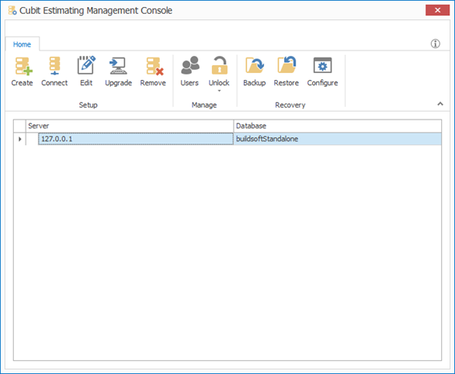The height and width of the screenshot is (374, 455).
Task: Select the 127.0.0.1 server cell
Action: click(136, 139)
